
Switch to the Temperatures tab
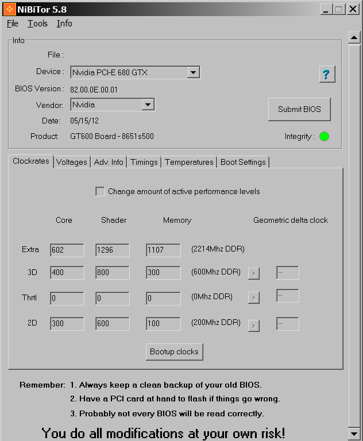189,163
